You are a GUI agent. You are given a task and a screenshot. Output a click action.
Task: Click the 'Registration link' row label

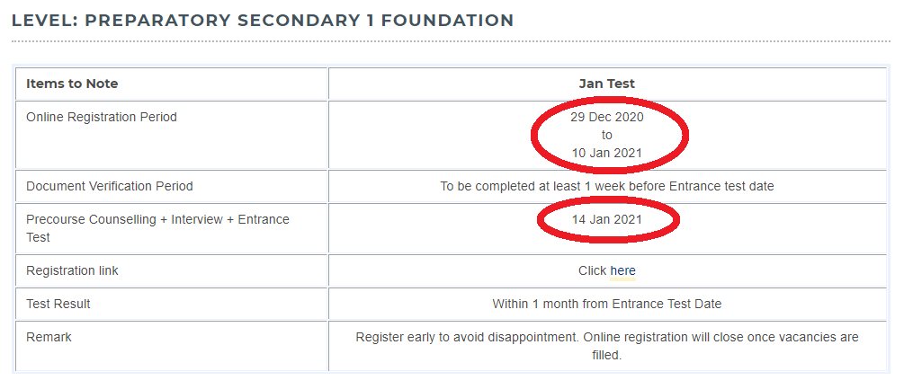(x=72, y=270)
